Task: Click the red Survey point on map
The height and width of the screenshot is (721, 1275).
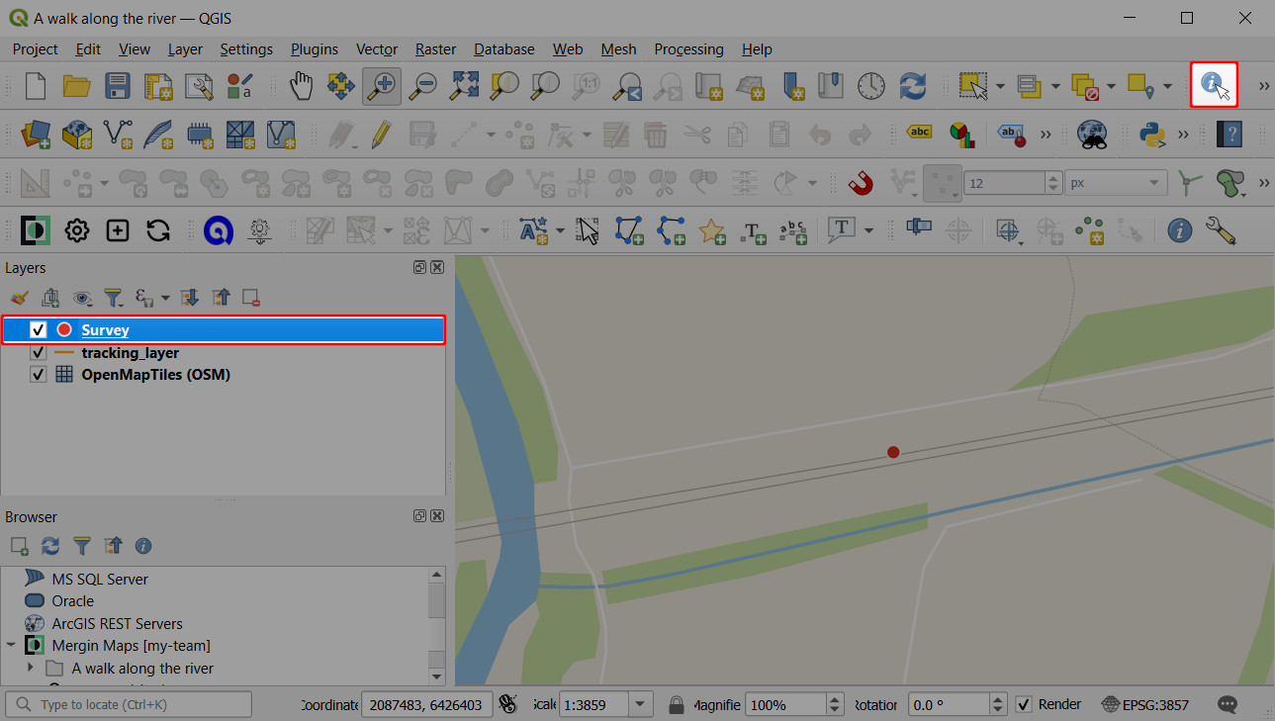Action: coord(893,452)
